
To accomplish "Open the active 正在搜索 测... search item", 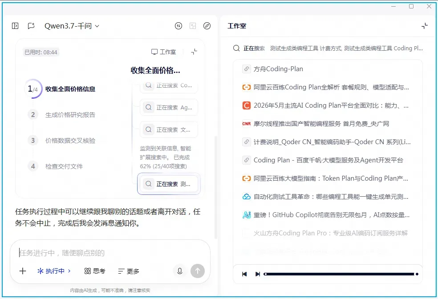I will coord(169,184).
